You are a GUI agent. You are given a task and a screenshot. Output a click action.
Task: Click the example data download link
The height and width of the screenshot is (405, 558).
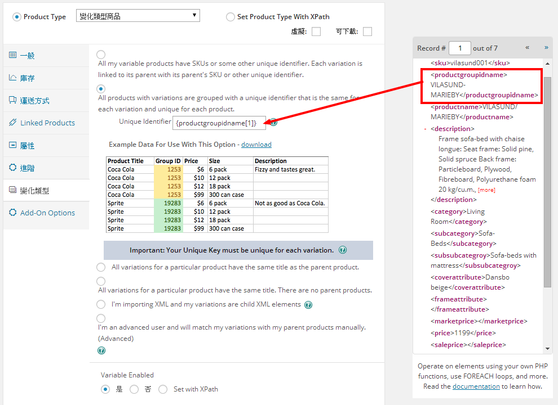(256, 145)
